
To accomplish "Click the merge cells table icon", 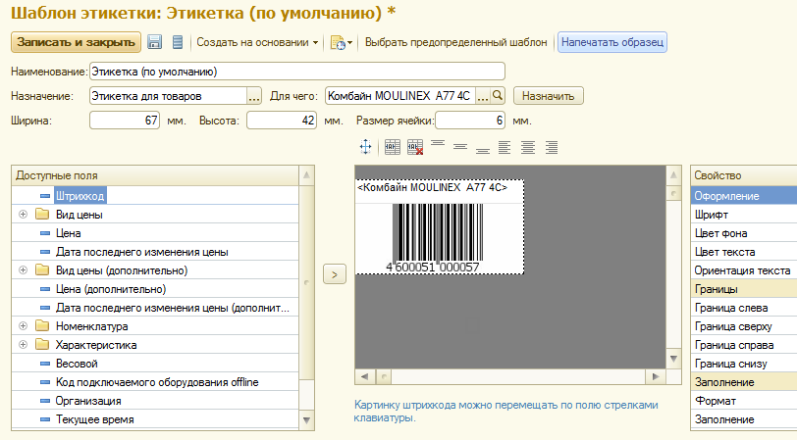I will point(392,147).
